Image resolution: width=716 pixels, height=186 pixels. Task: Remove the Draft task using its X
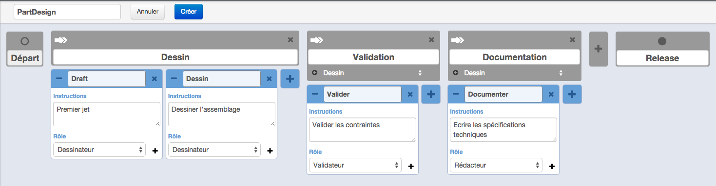tap(155, 79)
